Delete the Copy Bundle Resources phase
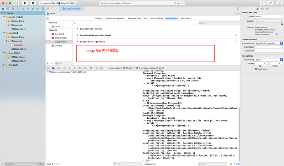 236,35
